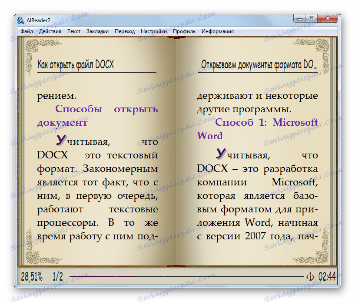The image size is (355, 302).
Task: Close the AlReader2 window
Action: coord(328,19)
